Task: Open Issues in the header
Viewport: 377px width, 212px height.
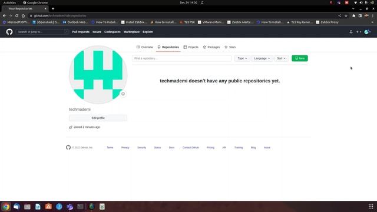Action: tap(97, 32)
